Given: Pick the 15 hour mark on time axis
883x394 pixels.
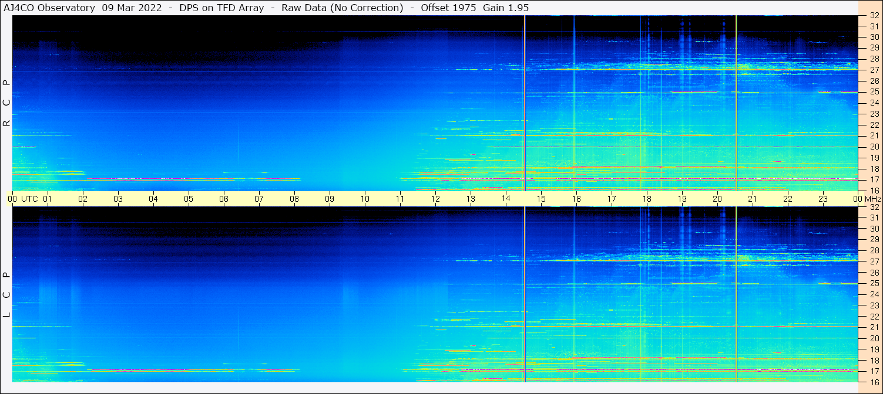Looking at the screenshot, I should point(541,199).
